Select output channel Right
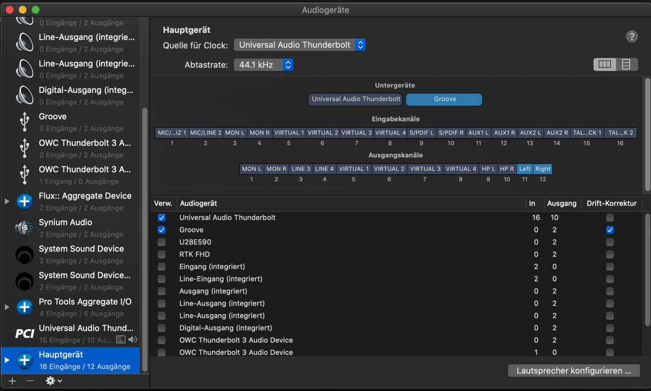Screen dimensions: 651x391 click(543, 169)
